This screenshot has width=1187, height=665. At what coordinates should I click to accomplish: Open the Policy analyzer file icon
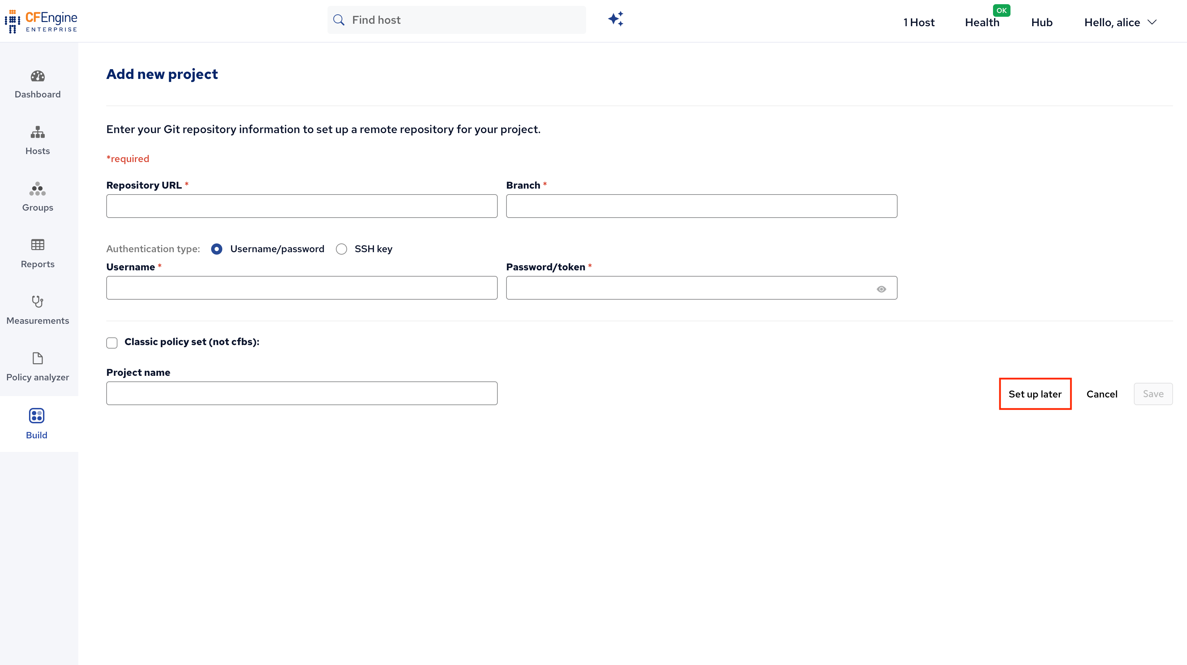(38, 358)
